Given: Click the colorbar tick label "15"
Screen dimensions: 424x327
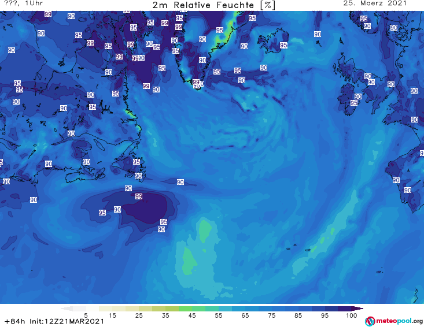Looking at the screenshot, I should pyautogui.click(x=112, y=315).
